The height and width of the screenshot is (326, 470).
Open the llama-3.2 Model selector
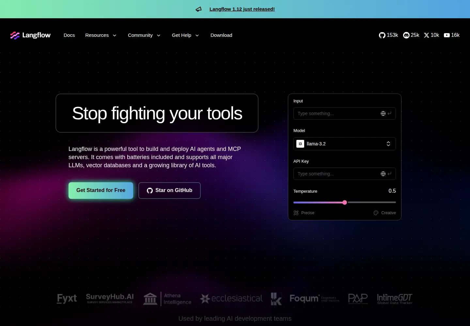[345, 144]
